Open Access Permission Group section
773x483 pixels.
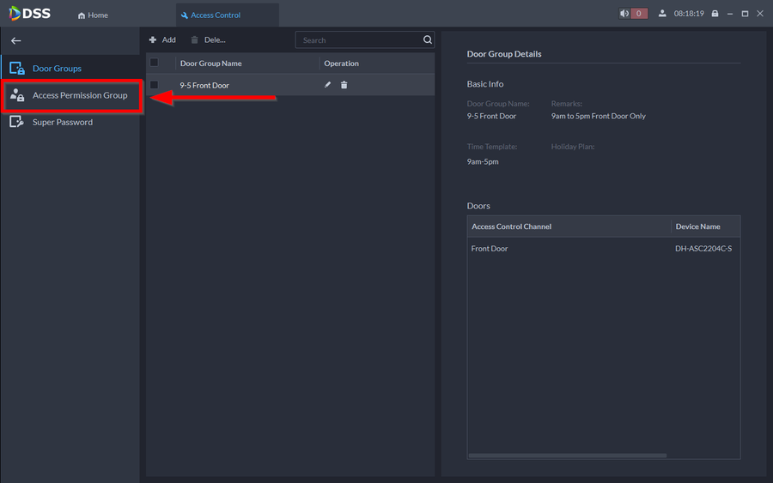pos(79,95)
